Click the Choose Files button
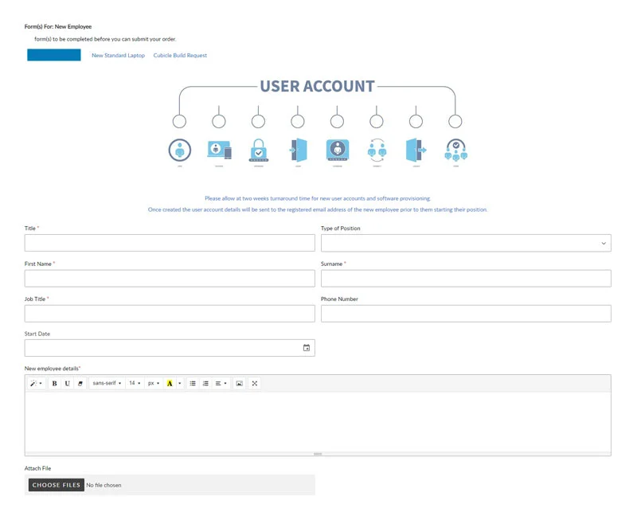The width and height of the screenshot is (637, 512). pyautogui.click(x=56, y=485)
